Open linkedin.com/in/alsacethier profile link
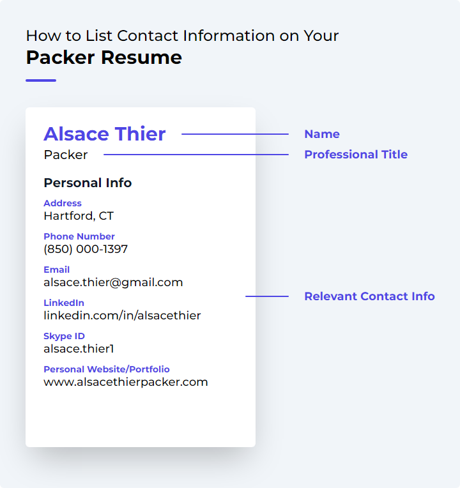This screenshot has height=488, width=460. 122,316
